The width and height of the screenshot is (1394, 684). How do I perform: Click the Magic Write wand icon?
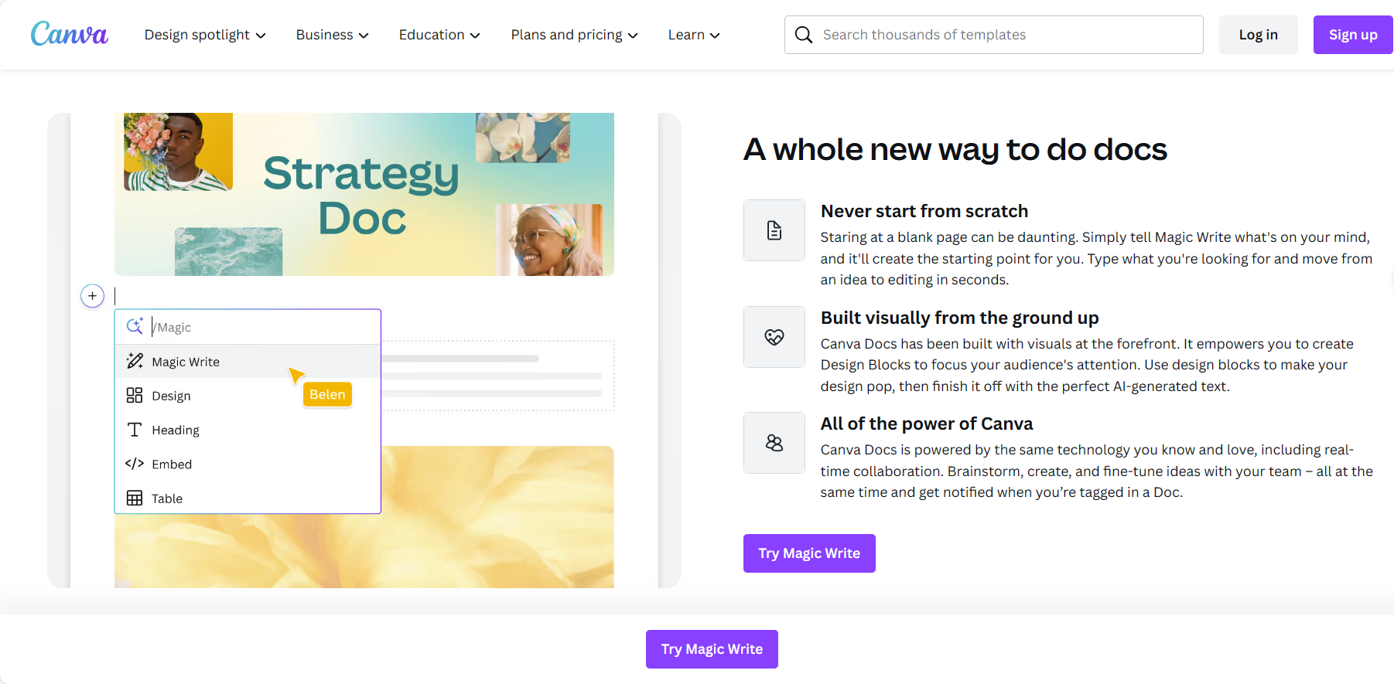pos(135,361)
